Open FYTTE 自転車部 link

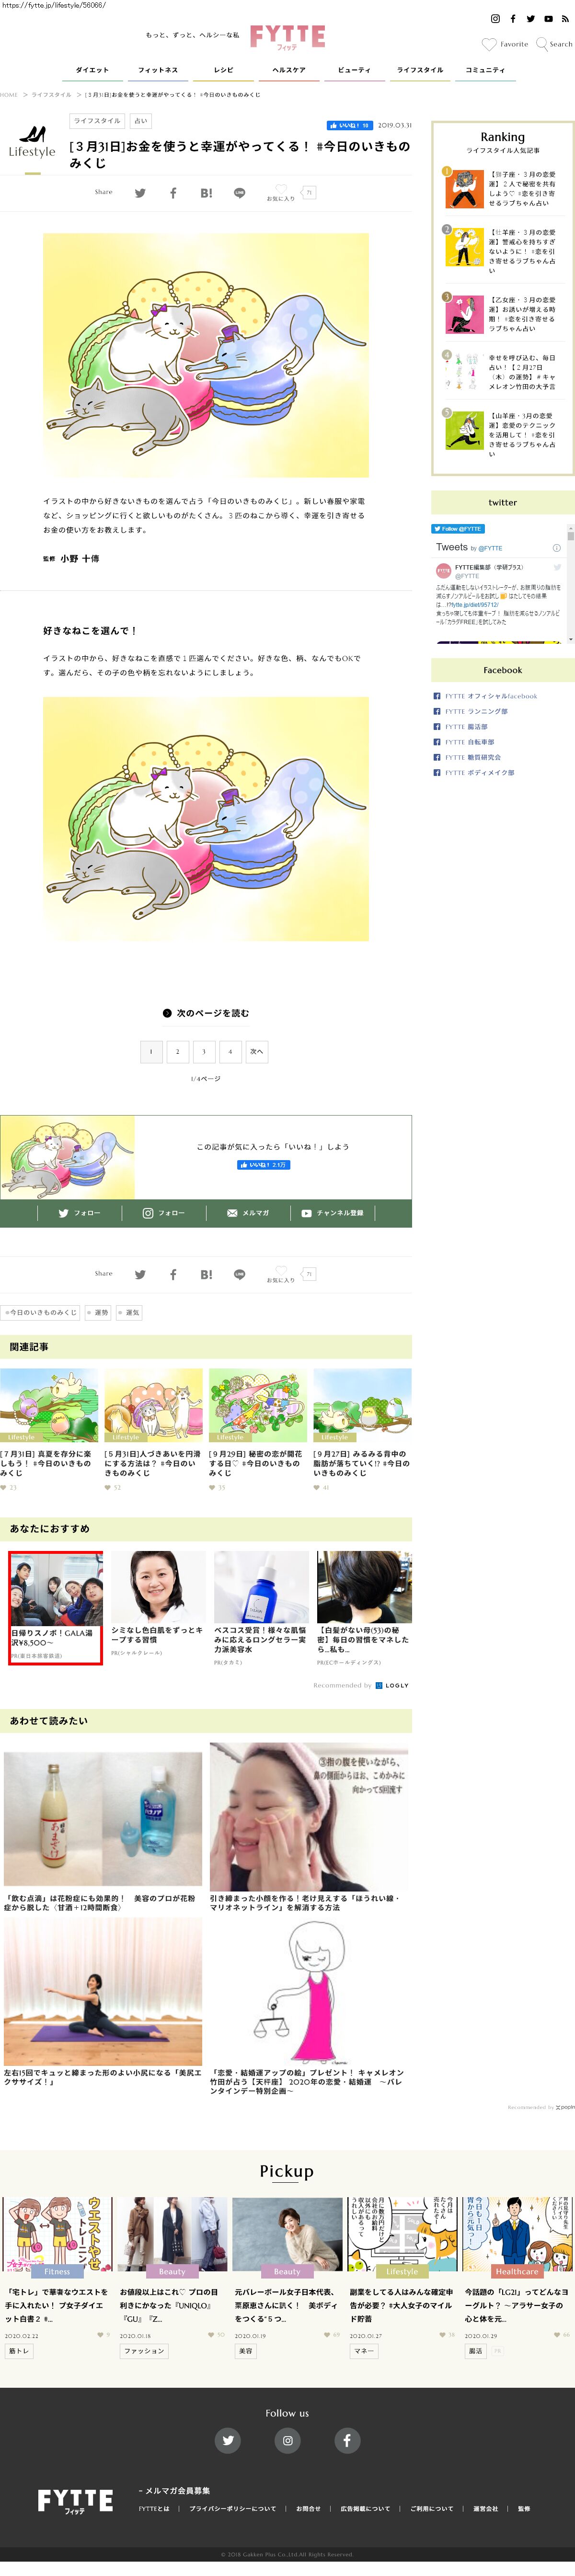point(470,742)
